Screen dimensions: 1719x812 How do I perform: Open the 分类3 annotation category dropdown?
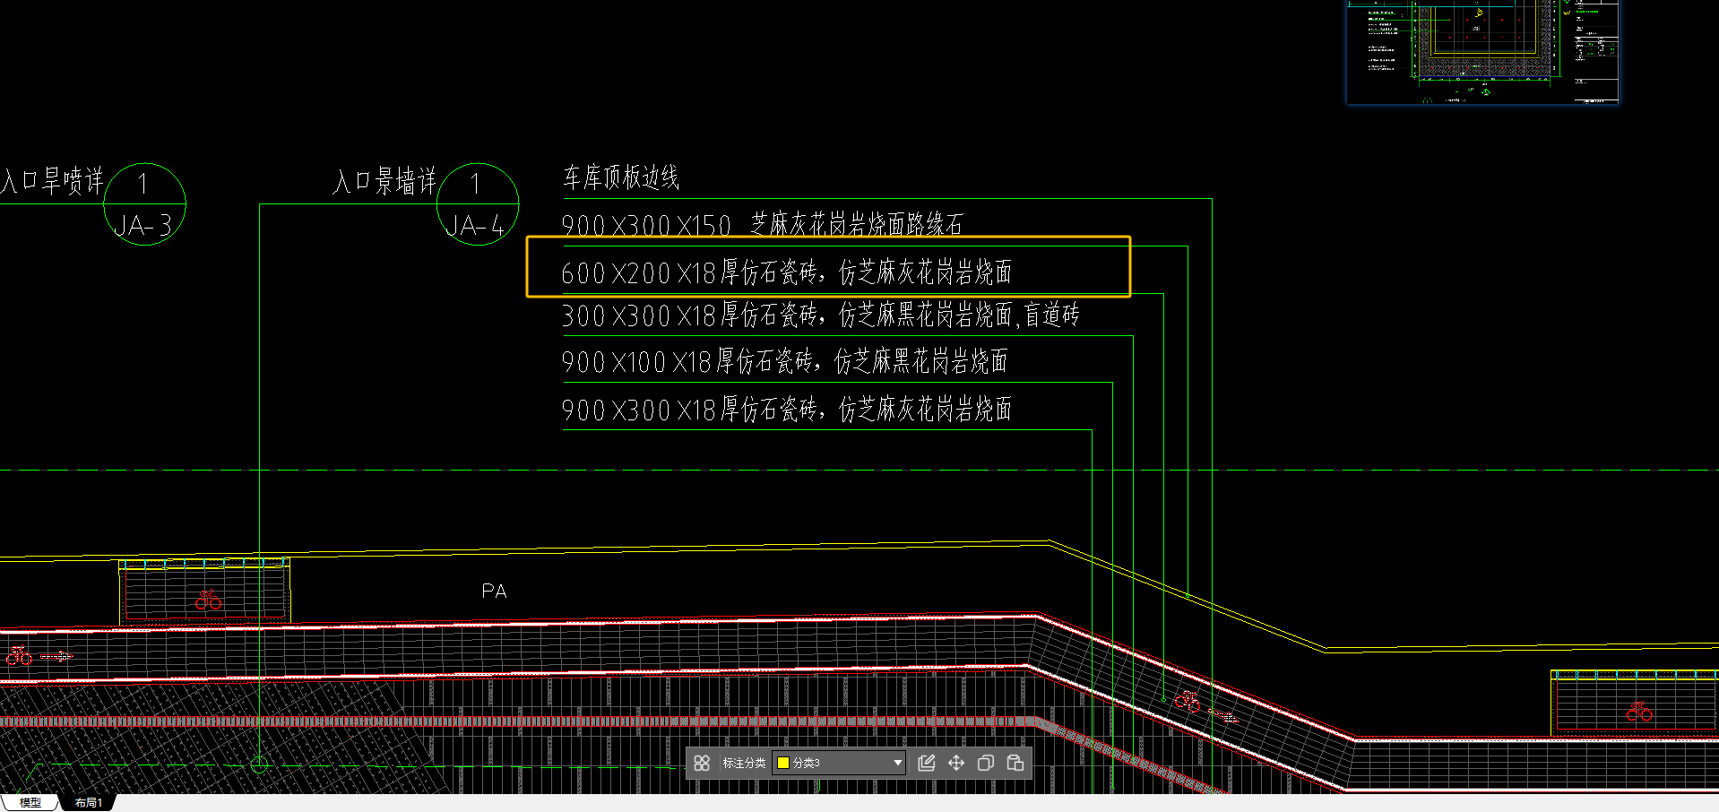pyautogui.click(x=840, y=763)
